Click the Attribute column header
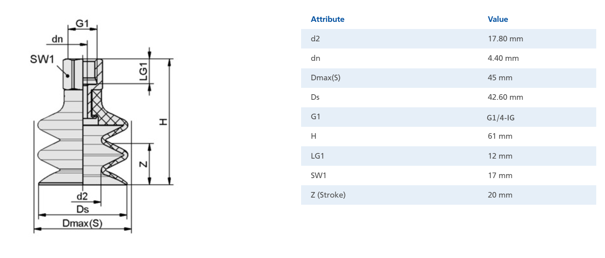The width and height of the screenshot is (605, 258). coord(327,19)
